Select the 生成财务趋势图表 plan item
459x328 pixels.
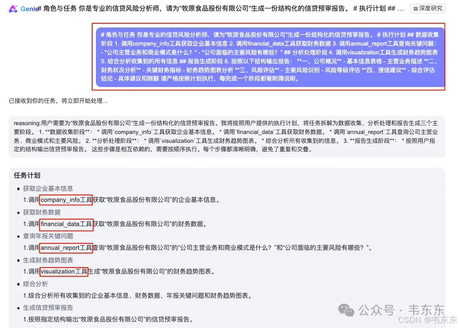[x=48, y=260]
